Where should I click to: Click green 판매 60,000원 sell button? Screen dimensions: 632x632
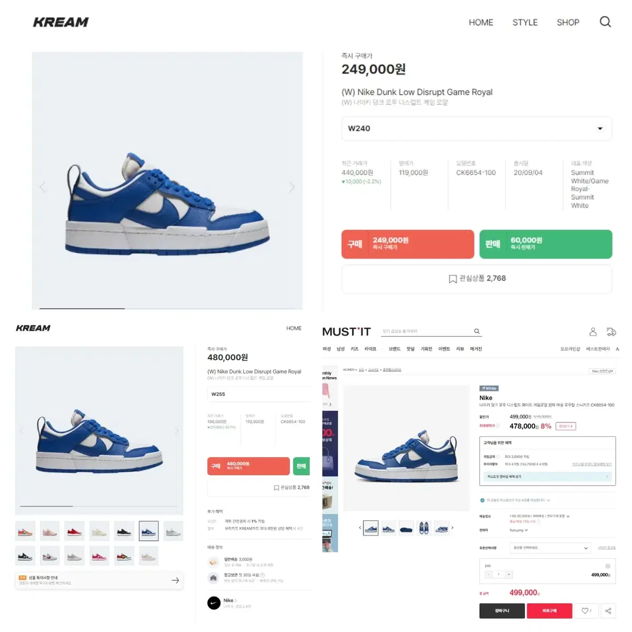tap(546, 244)
